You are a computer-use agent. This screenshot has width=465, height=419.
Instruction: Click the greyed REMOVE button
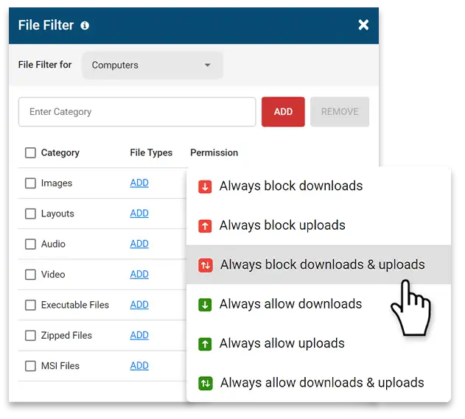340,112
